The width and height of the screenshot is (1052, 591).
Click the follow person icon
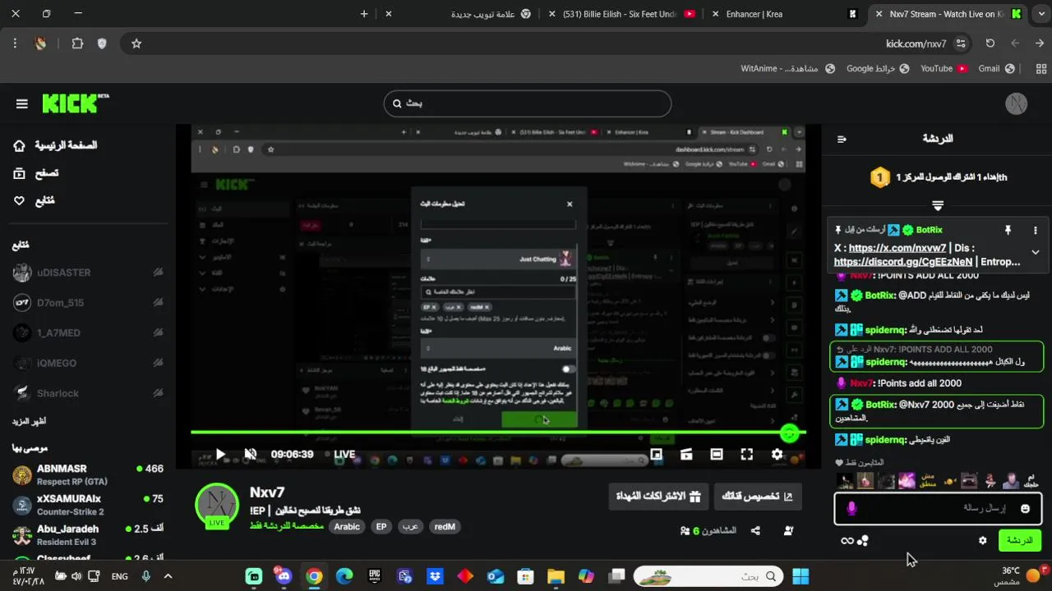789,531
